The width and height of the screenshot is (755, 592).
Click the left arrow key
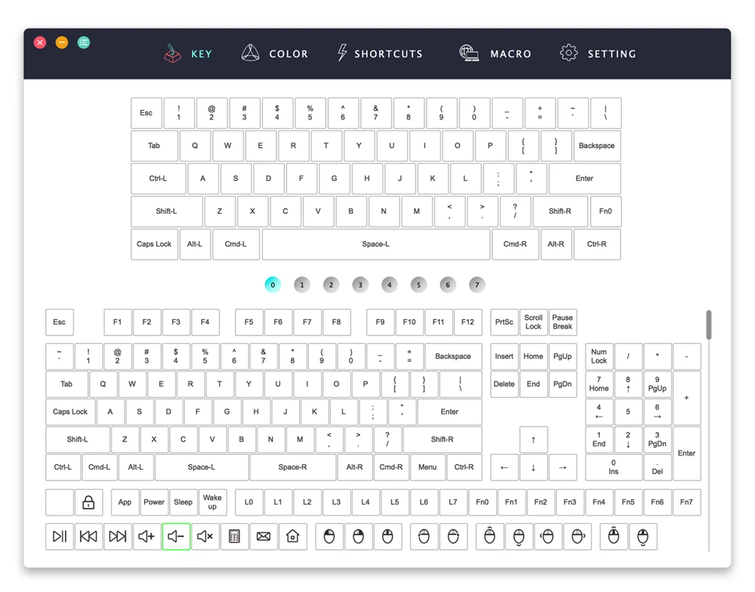pos(504,467)
